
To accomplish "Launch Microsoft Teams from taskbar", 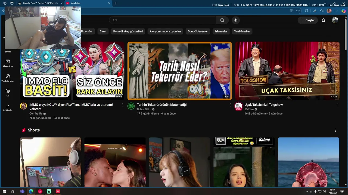I will tap(22, 191).
